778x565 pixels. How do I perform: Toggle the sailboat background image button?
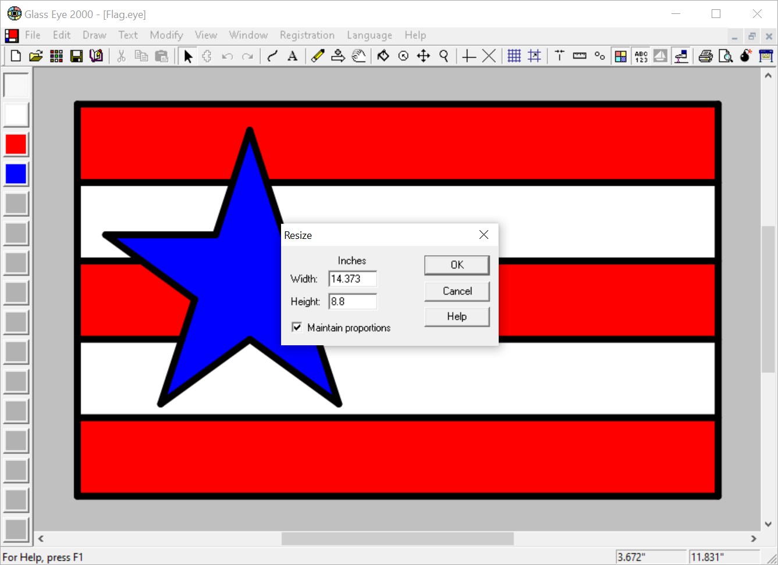(661, 56)
